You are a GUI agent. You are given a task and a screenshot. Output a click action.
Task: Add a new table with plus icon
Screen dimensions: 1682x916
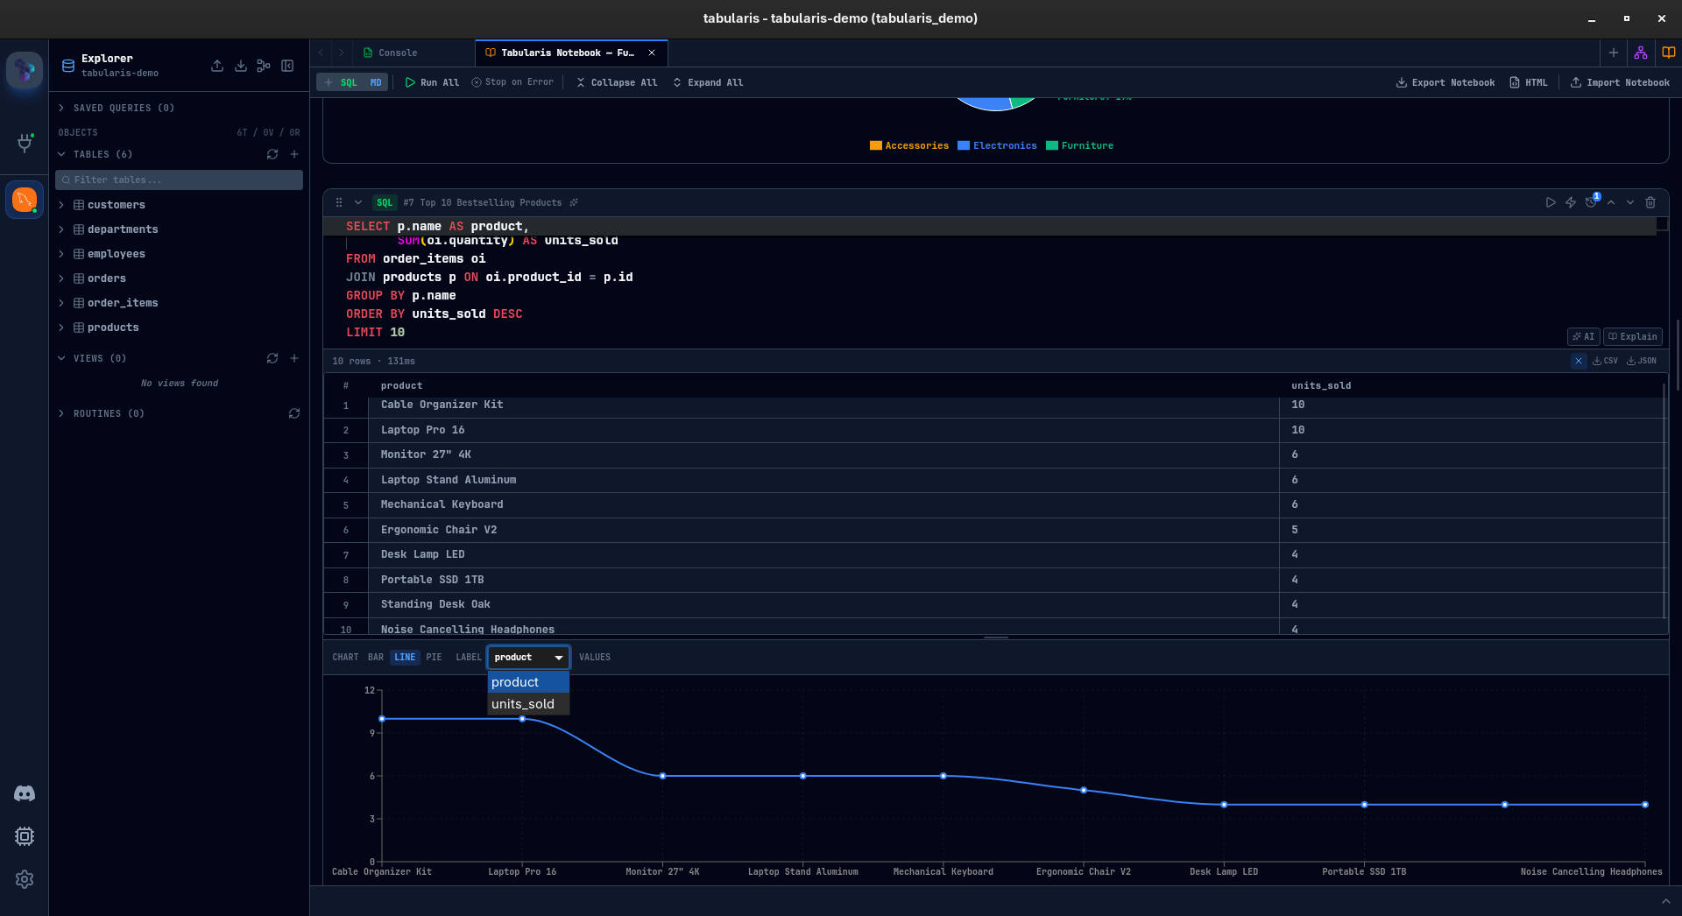(294, 154)
